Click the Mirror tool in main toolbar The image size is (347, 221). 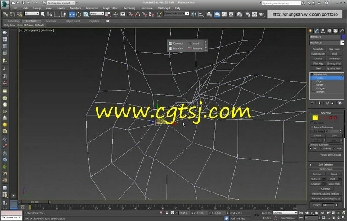pyautogui.click(x=193, y=13)
